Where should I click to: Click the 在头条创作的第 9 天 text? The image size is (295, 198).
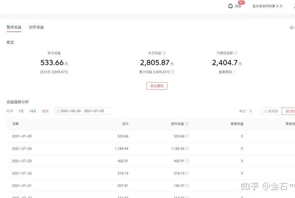pos(267,6)
